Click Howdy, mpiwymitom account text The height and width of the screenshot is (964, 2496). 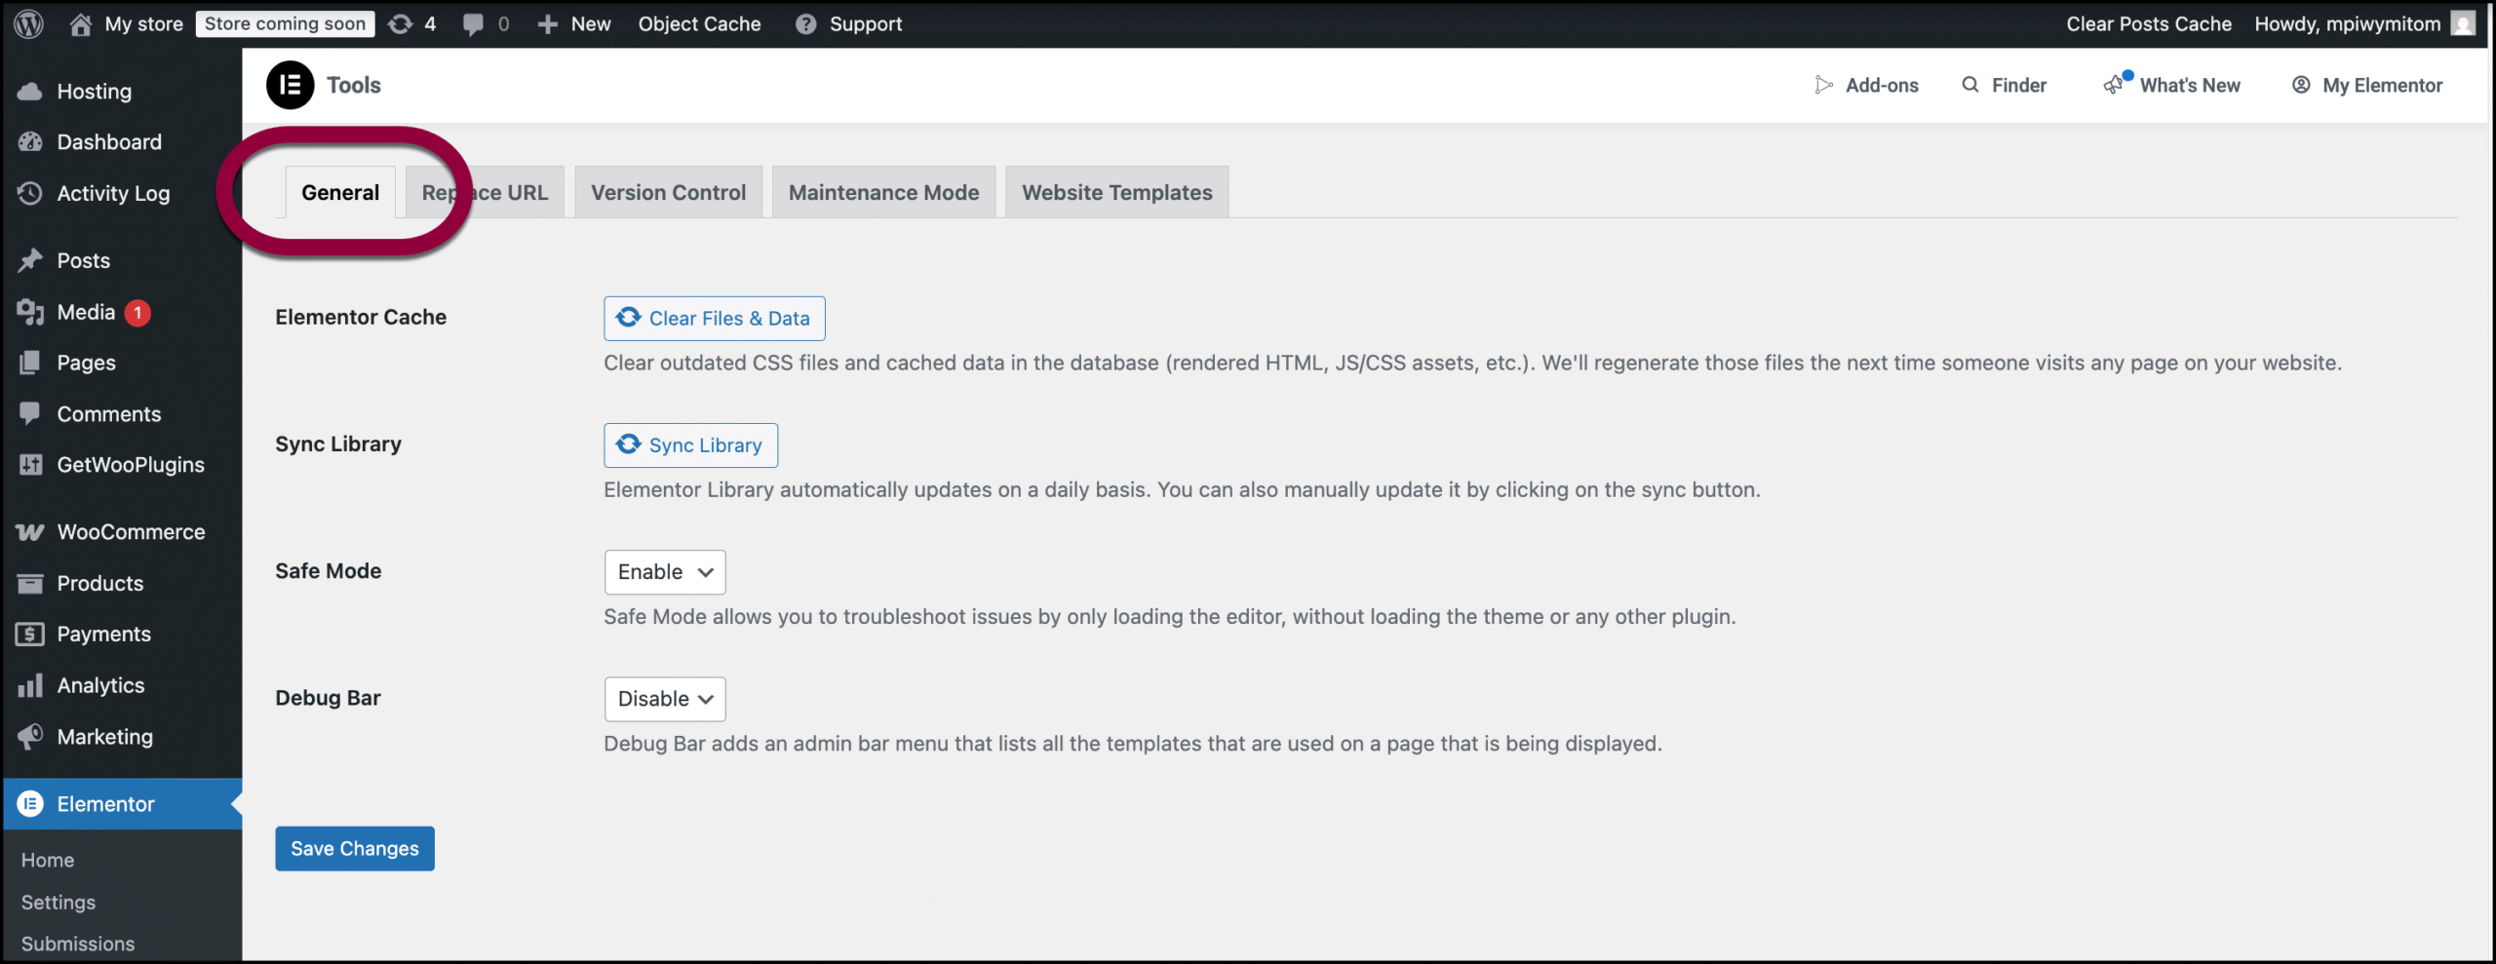[x=2348, y=23]
